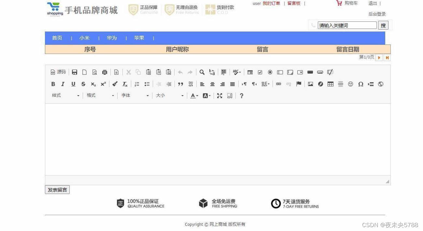Open 我的订单 link
Viewport: 423px width, 231px height.
(x=272, y=4)
